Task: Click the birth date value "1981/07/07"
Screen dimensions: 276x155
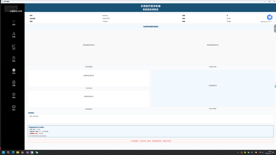Action: [106, 19]
